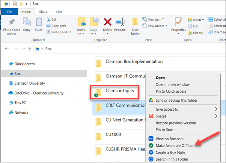Open the Delete button dropdown arrow

[x=107, y=34]
